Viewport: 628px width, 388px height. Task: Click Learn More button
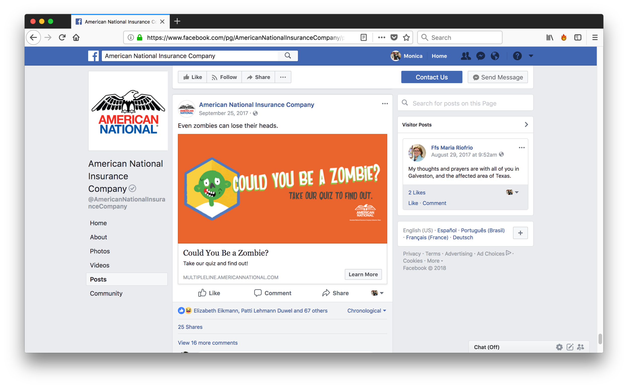coord(363,274)
